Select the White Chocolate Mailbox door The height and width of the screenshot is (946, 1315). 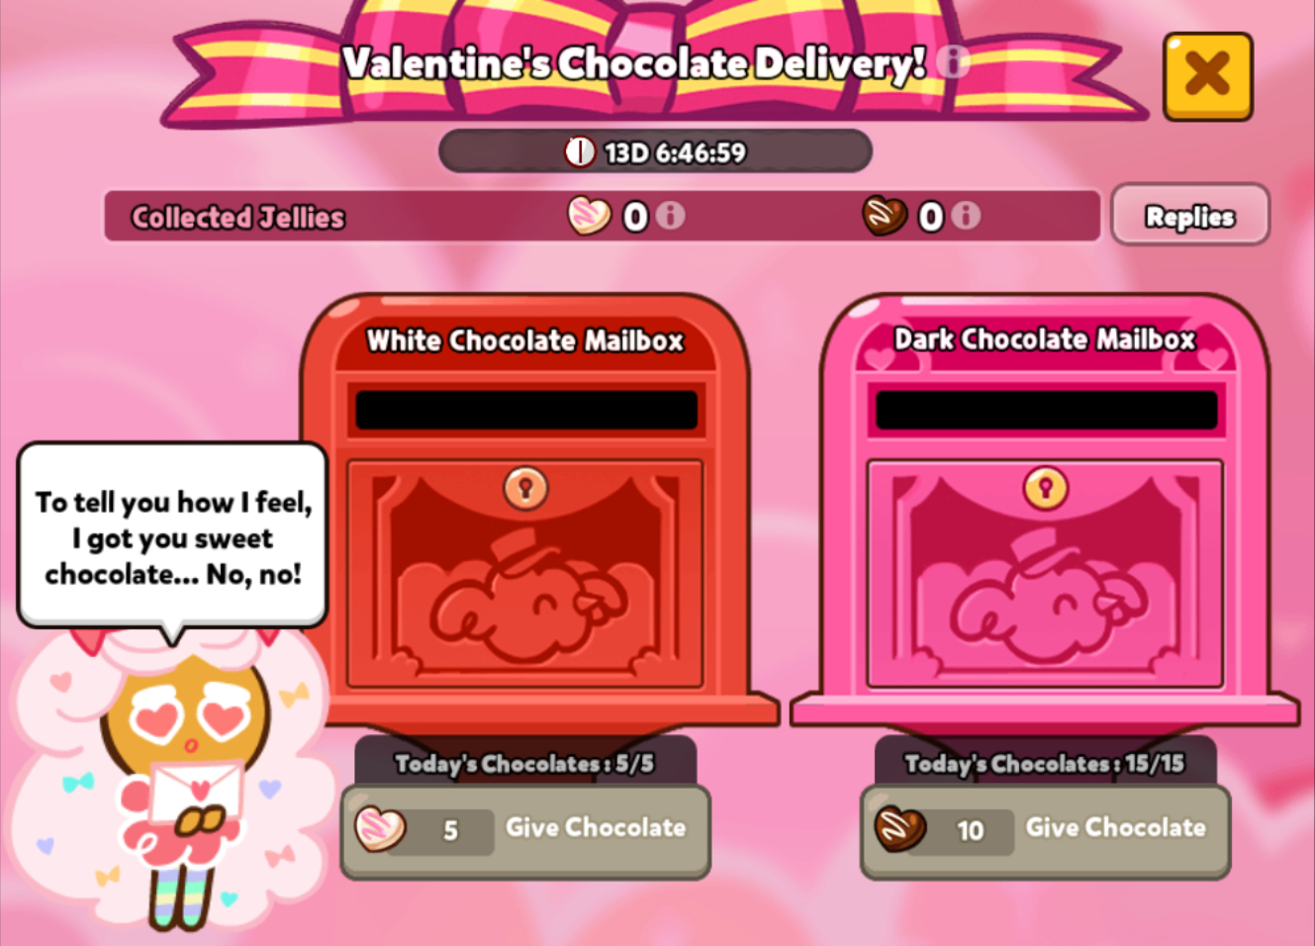pos(525,574)
